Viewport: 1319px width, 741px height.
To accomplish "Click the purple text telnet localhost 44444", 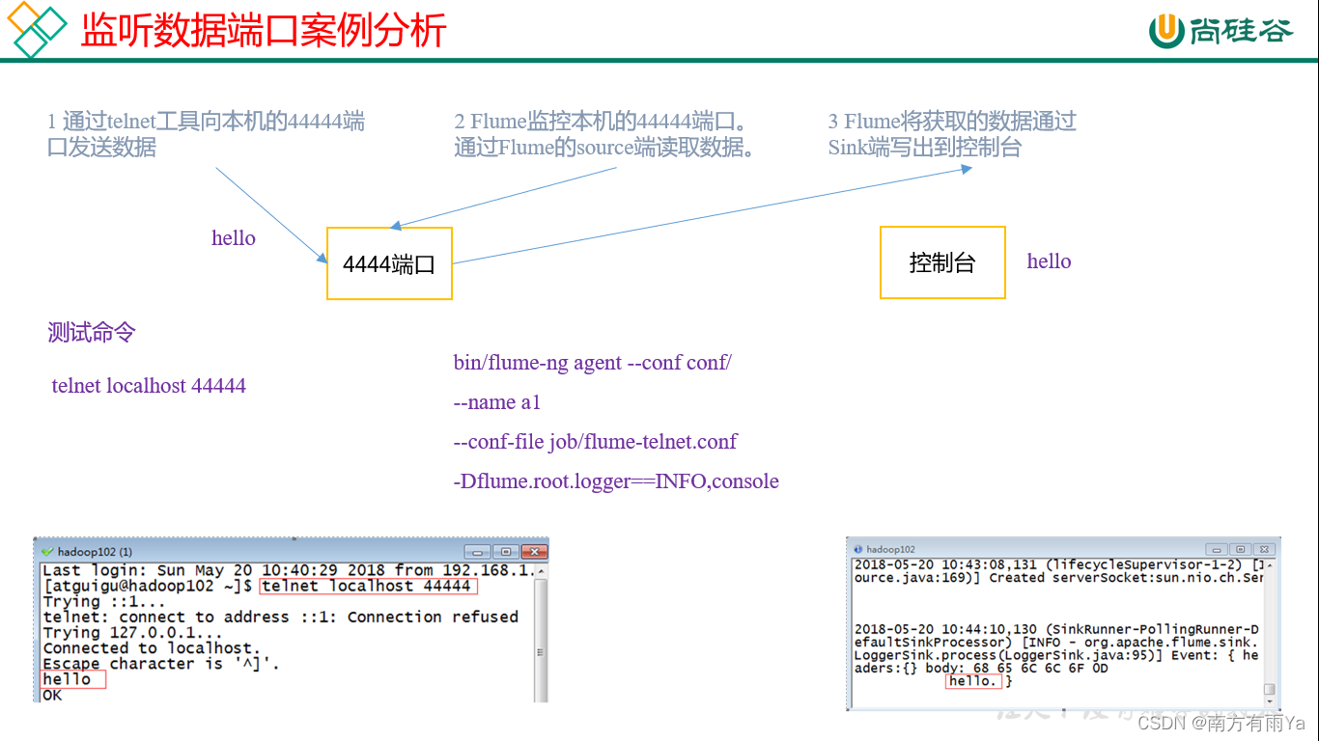I will (149, 386).
